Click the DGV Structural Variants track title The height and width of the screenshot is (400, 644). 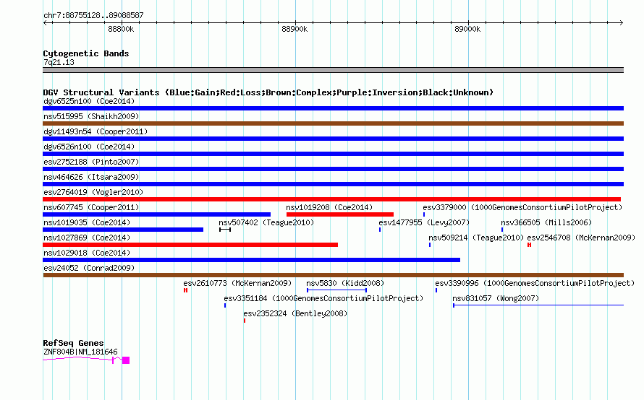point(268,92)
